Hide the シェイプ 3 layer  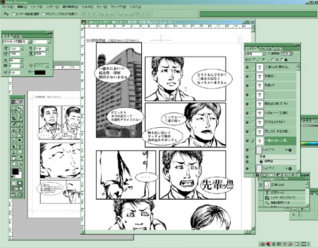pyautogui.click(x=247, y=169)
